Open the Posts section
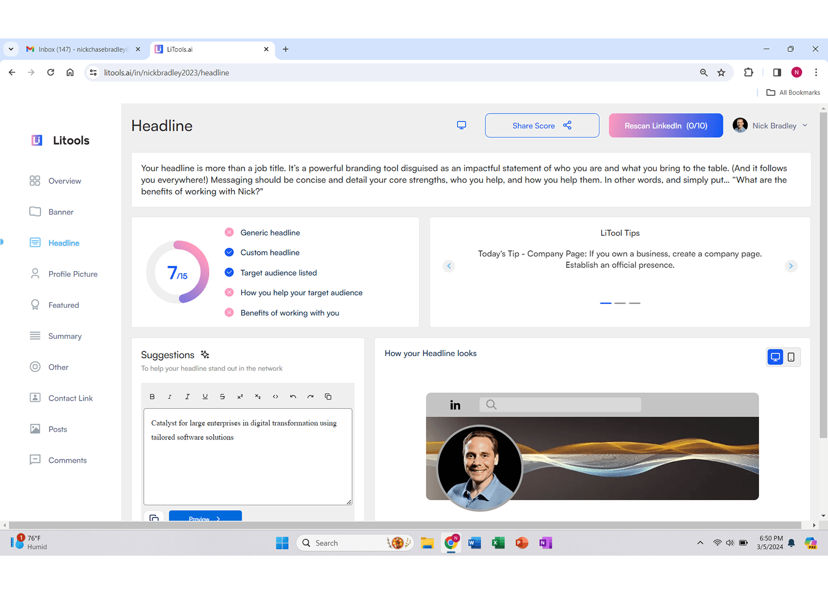The height and width of the screenshot is (594, 828). pos(48,429)
